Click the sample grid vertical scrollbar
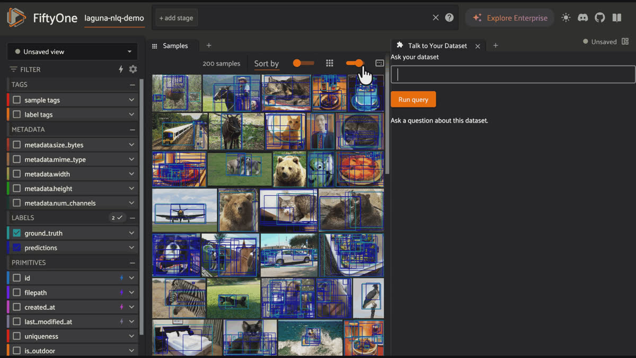The image size is (636, 358). [387, 124]
